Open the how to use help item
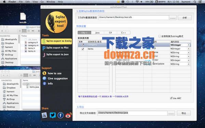The height and width of the screenshot is (128, 205). [x=52, y=73]
